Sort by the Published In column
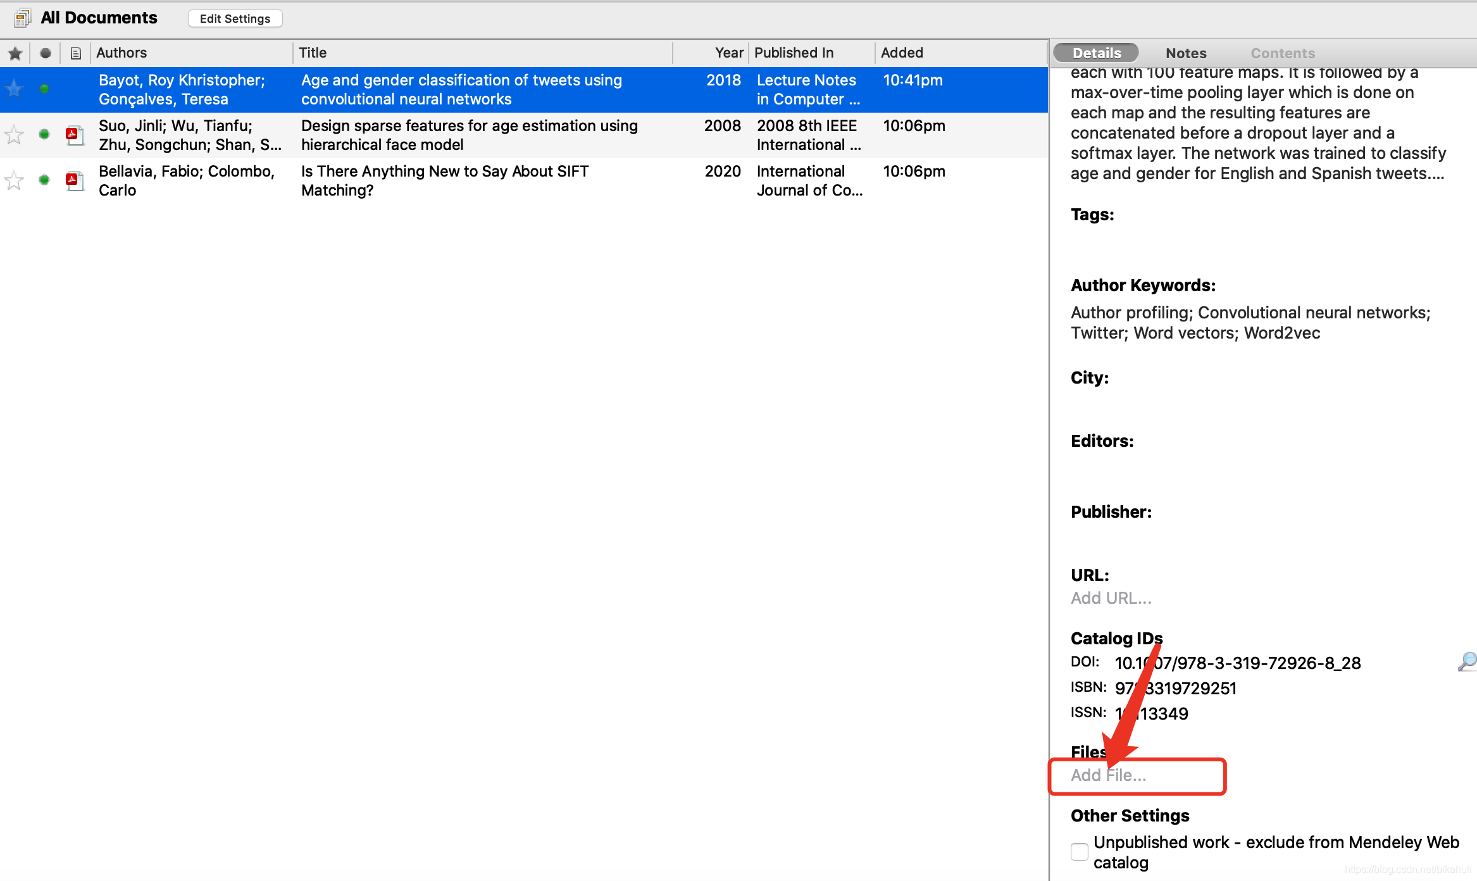The height and width of the screenshot is (881, 1477). [x=811, y=53]
